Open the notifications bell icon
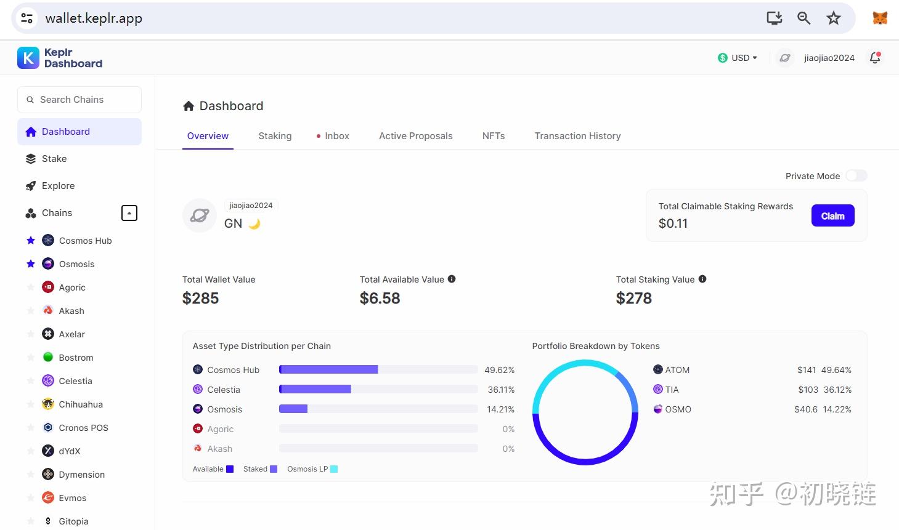This screenshot has width=899, height=530. (x=875, y=58)
